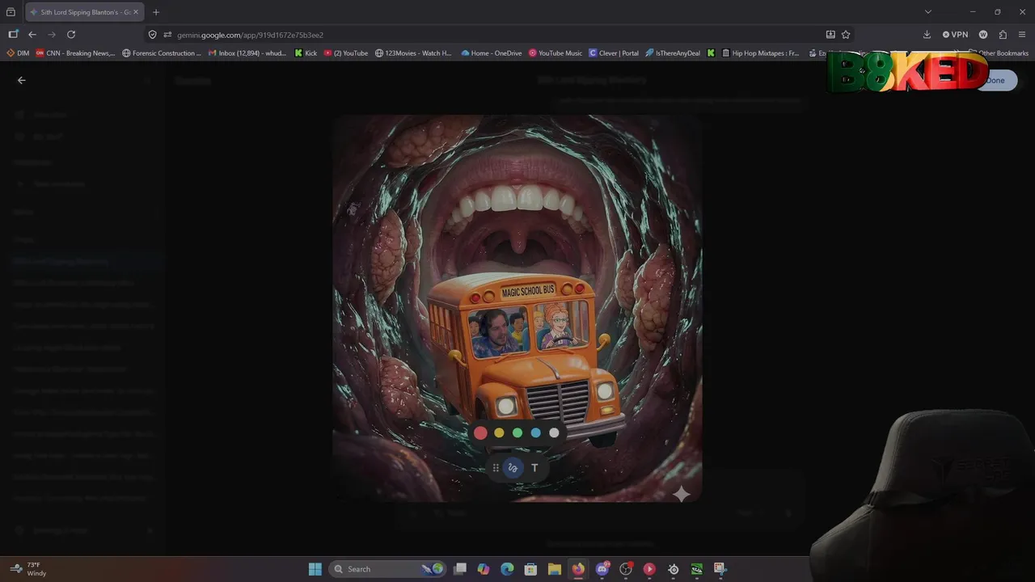
Task: Select the Sith Lord Sipping Blanton's tab
Action: 84,12
